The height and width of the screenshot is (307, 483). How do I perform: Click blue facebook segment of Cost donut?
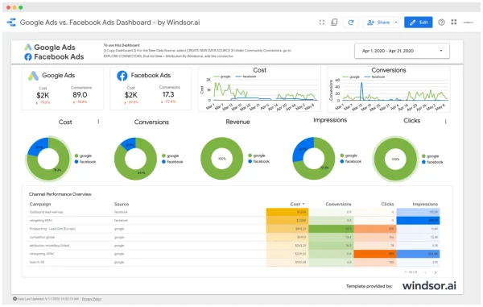tap(39, 147)
